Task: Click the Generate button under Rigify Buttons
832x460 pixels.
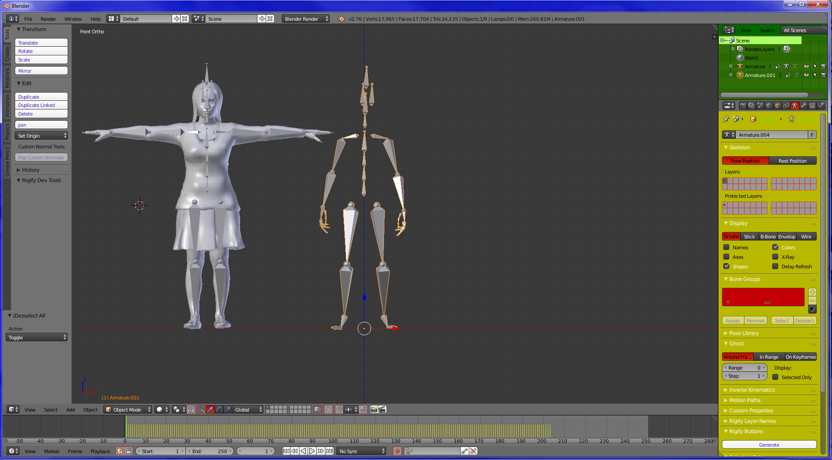Action: 769,445
